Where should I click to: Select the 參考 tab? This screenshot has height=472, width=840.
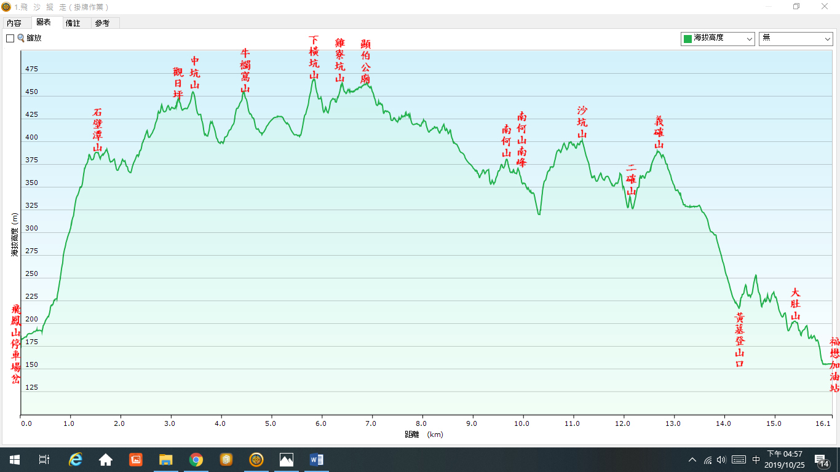pyautogui.click(x=102, y=23)
